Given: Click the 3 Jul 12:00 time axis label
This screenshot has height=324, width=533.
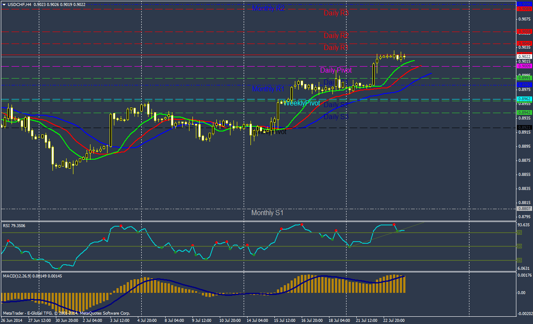Looking at the screenshot, I should [120, 320].
